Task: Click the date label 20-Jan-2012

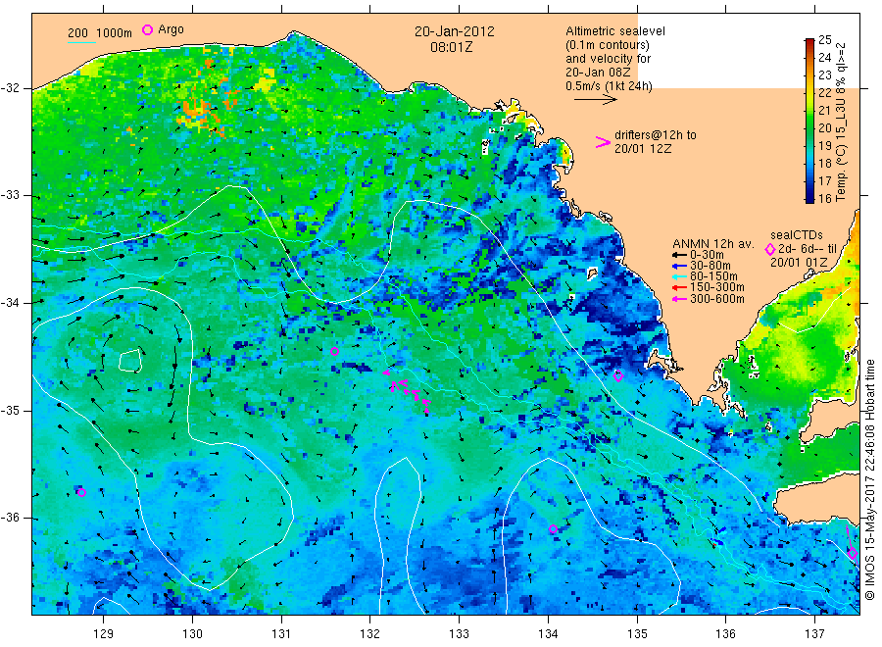Action: coord(455,31)
